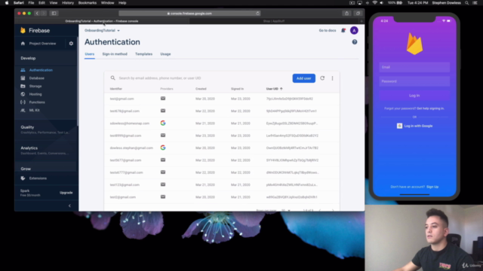
Task: Click Go to docs link
Action: click(x=328, y=30)
